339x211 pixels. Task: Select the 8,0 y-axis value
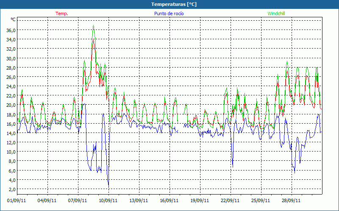tap(12, 161)
